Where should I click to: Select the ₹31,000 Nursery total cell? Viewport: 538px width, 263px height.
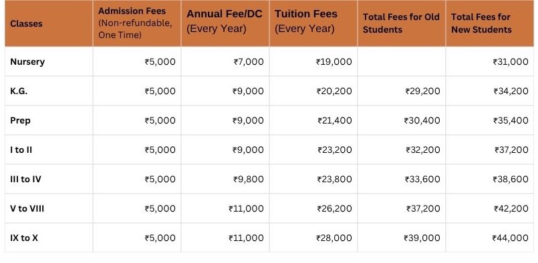pos(490,61)
